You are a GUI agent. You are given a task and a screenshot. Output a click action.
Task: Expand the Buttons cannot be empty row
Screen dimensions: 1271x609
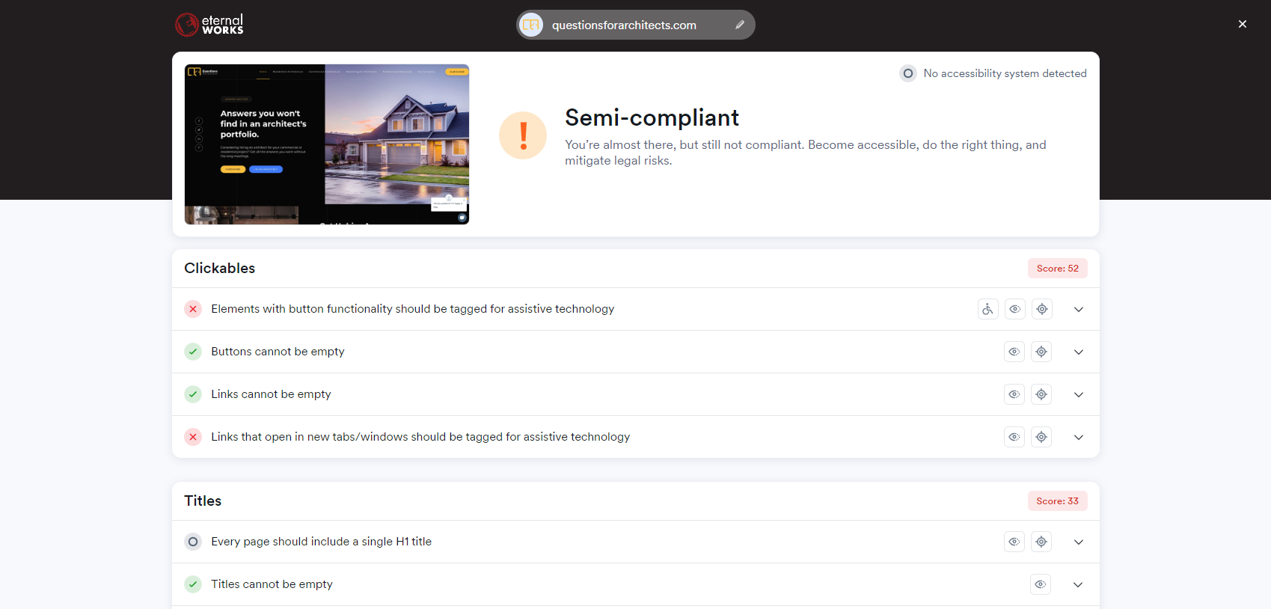1078,352
